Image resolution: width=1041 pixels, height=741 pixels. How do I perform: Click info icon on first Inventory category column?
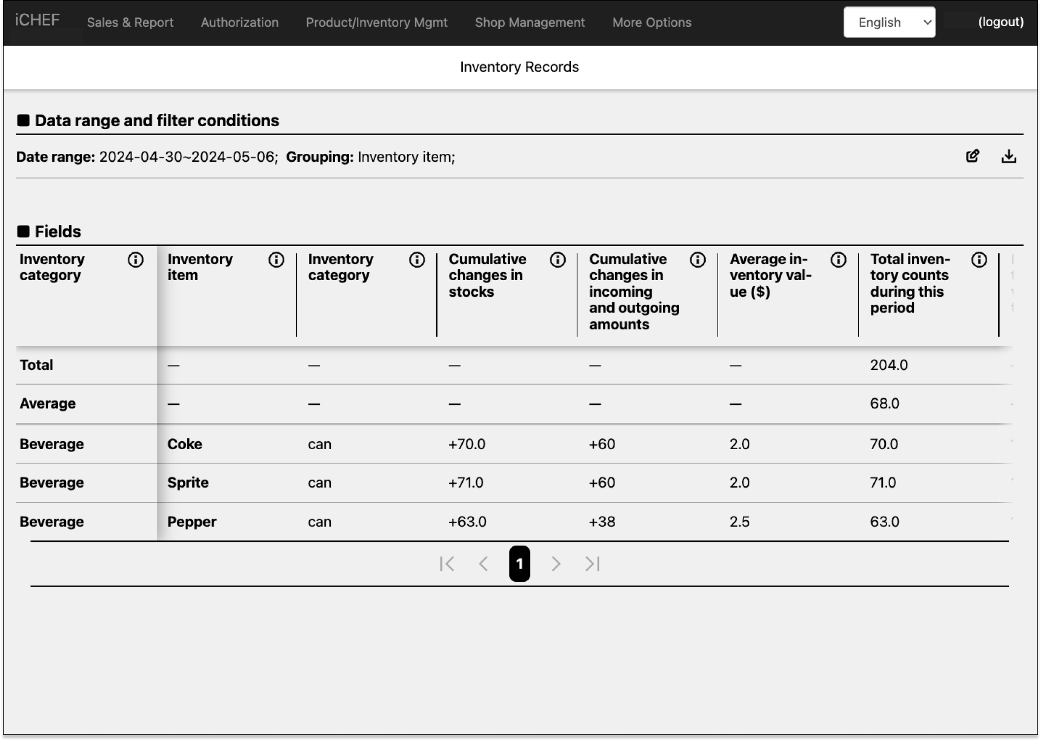pyautogui.click(x=136, y=260)
